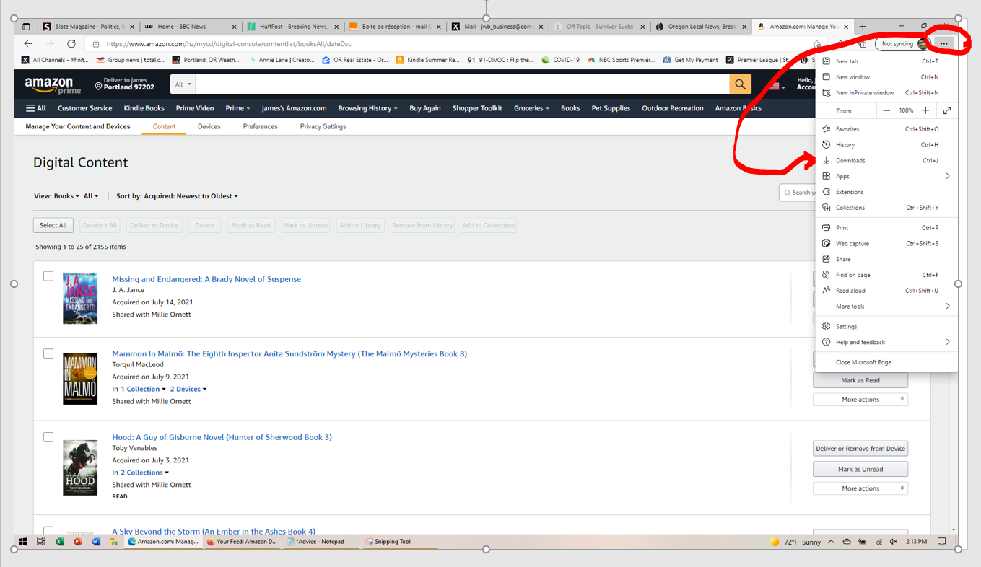This screenshot has height=567, width=981.
Task: Click the Select All button
Action: point(53,224)
